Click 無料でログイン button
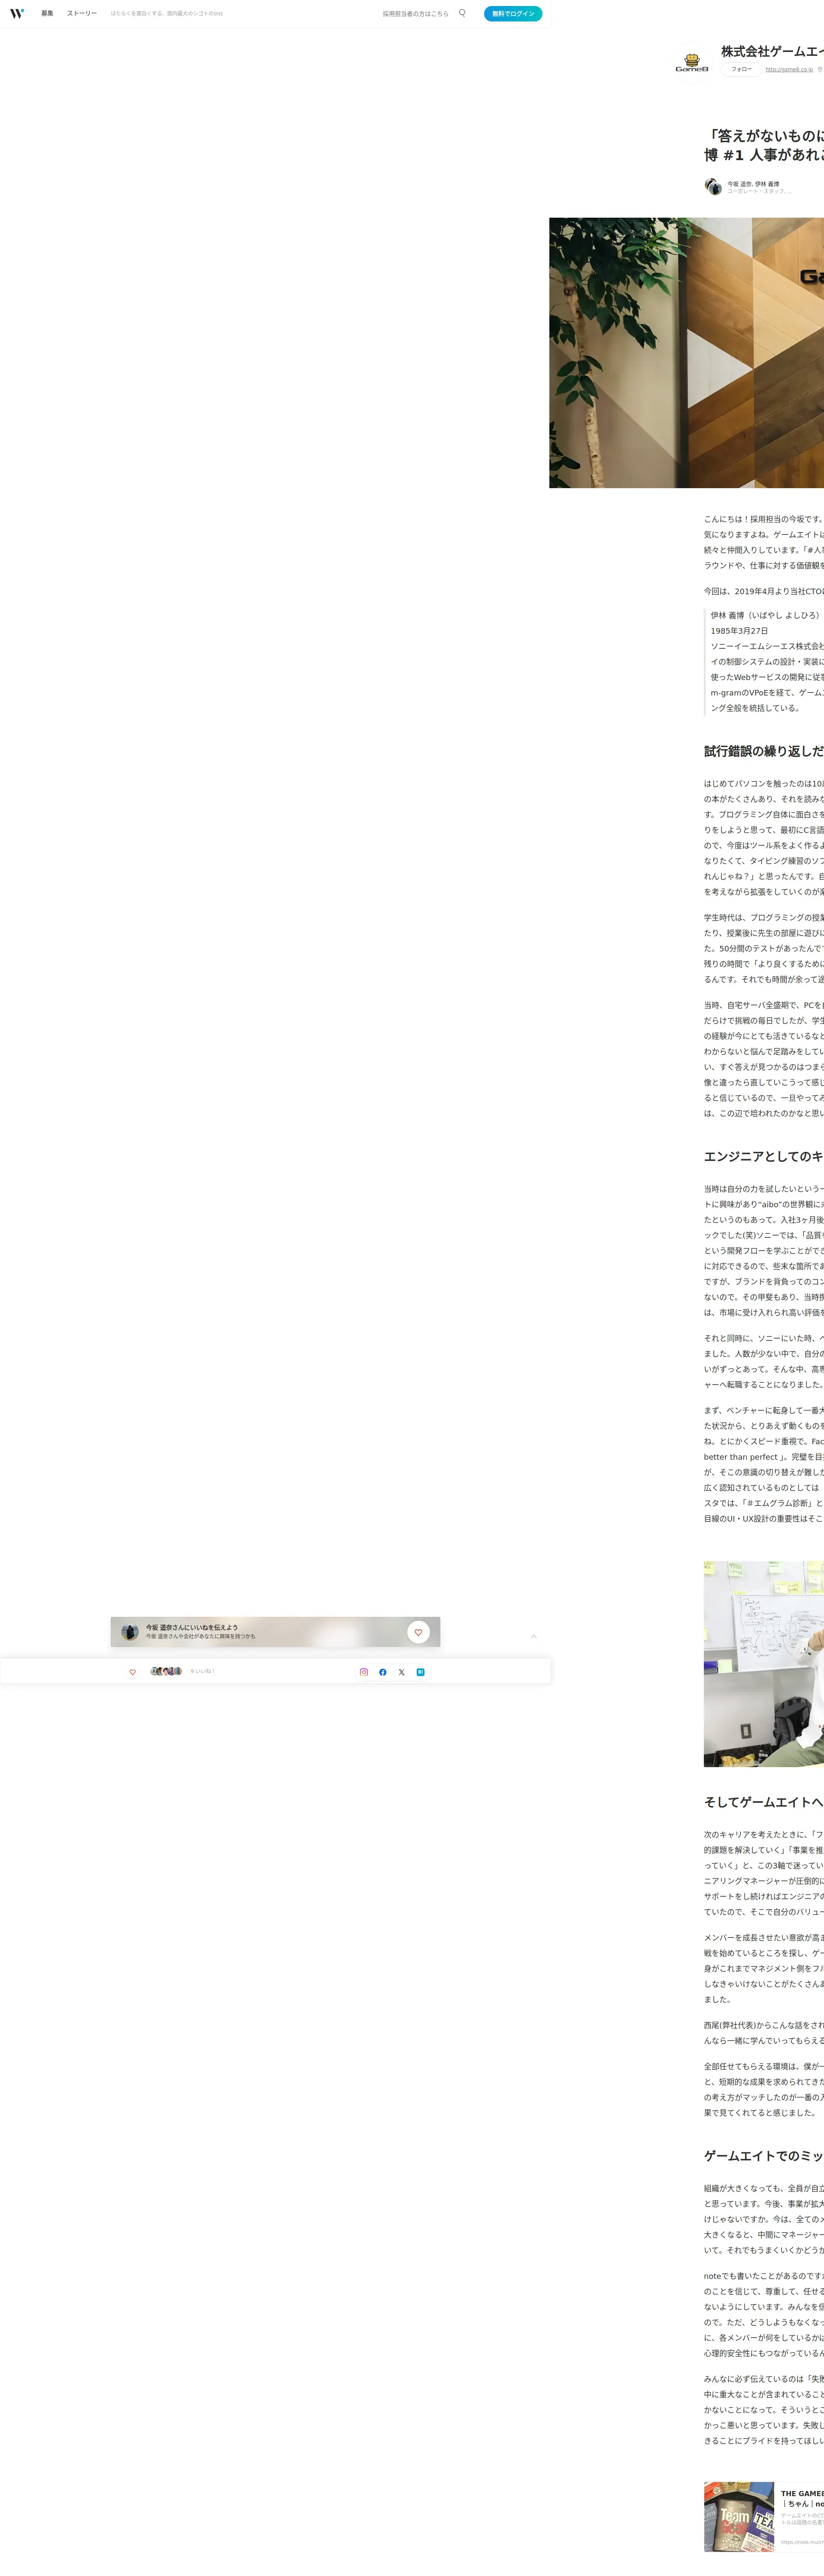The height and width of the screenshot is (2576, 824). point(512,14)
